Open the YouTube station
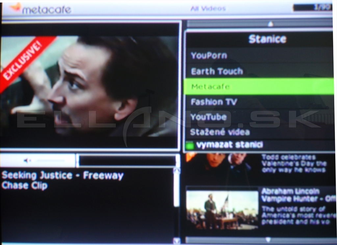The height and width of the screenshot is (245, 337). [x=260, y=117]
